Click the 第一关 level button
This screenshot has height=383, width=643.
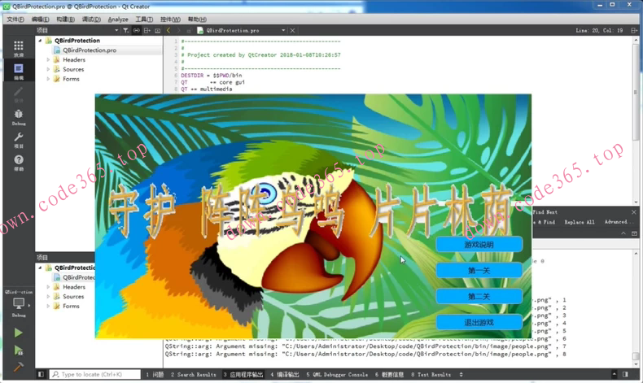tap(479, 270)
